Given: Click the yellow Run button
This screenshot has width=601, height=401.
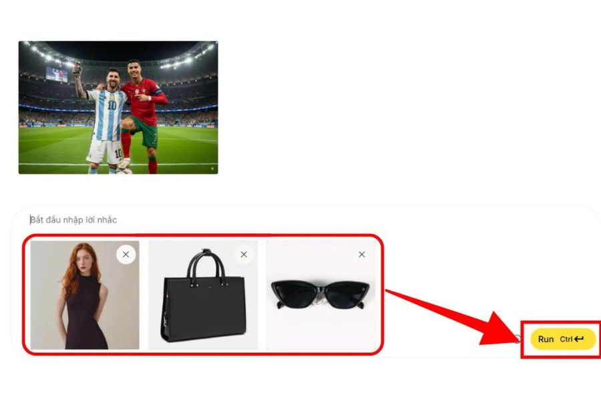Looking at the screenshot, I should tap(563, 339).
